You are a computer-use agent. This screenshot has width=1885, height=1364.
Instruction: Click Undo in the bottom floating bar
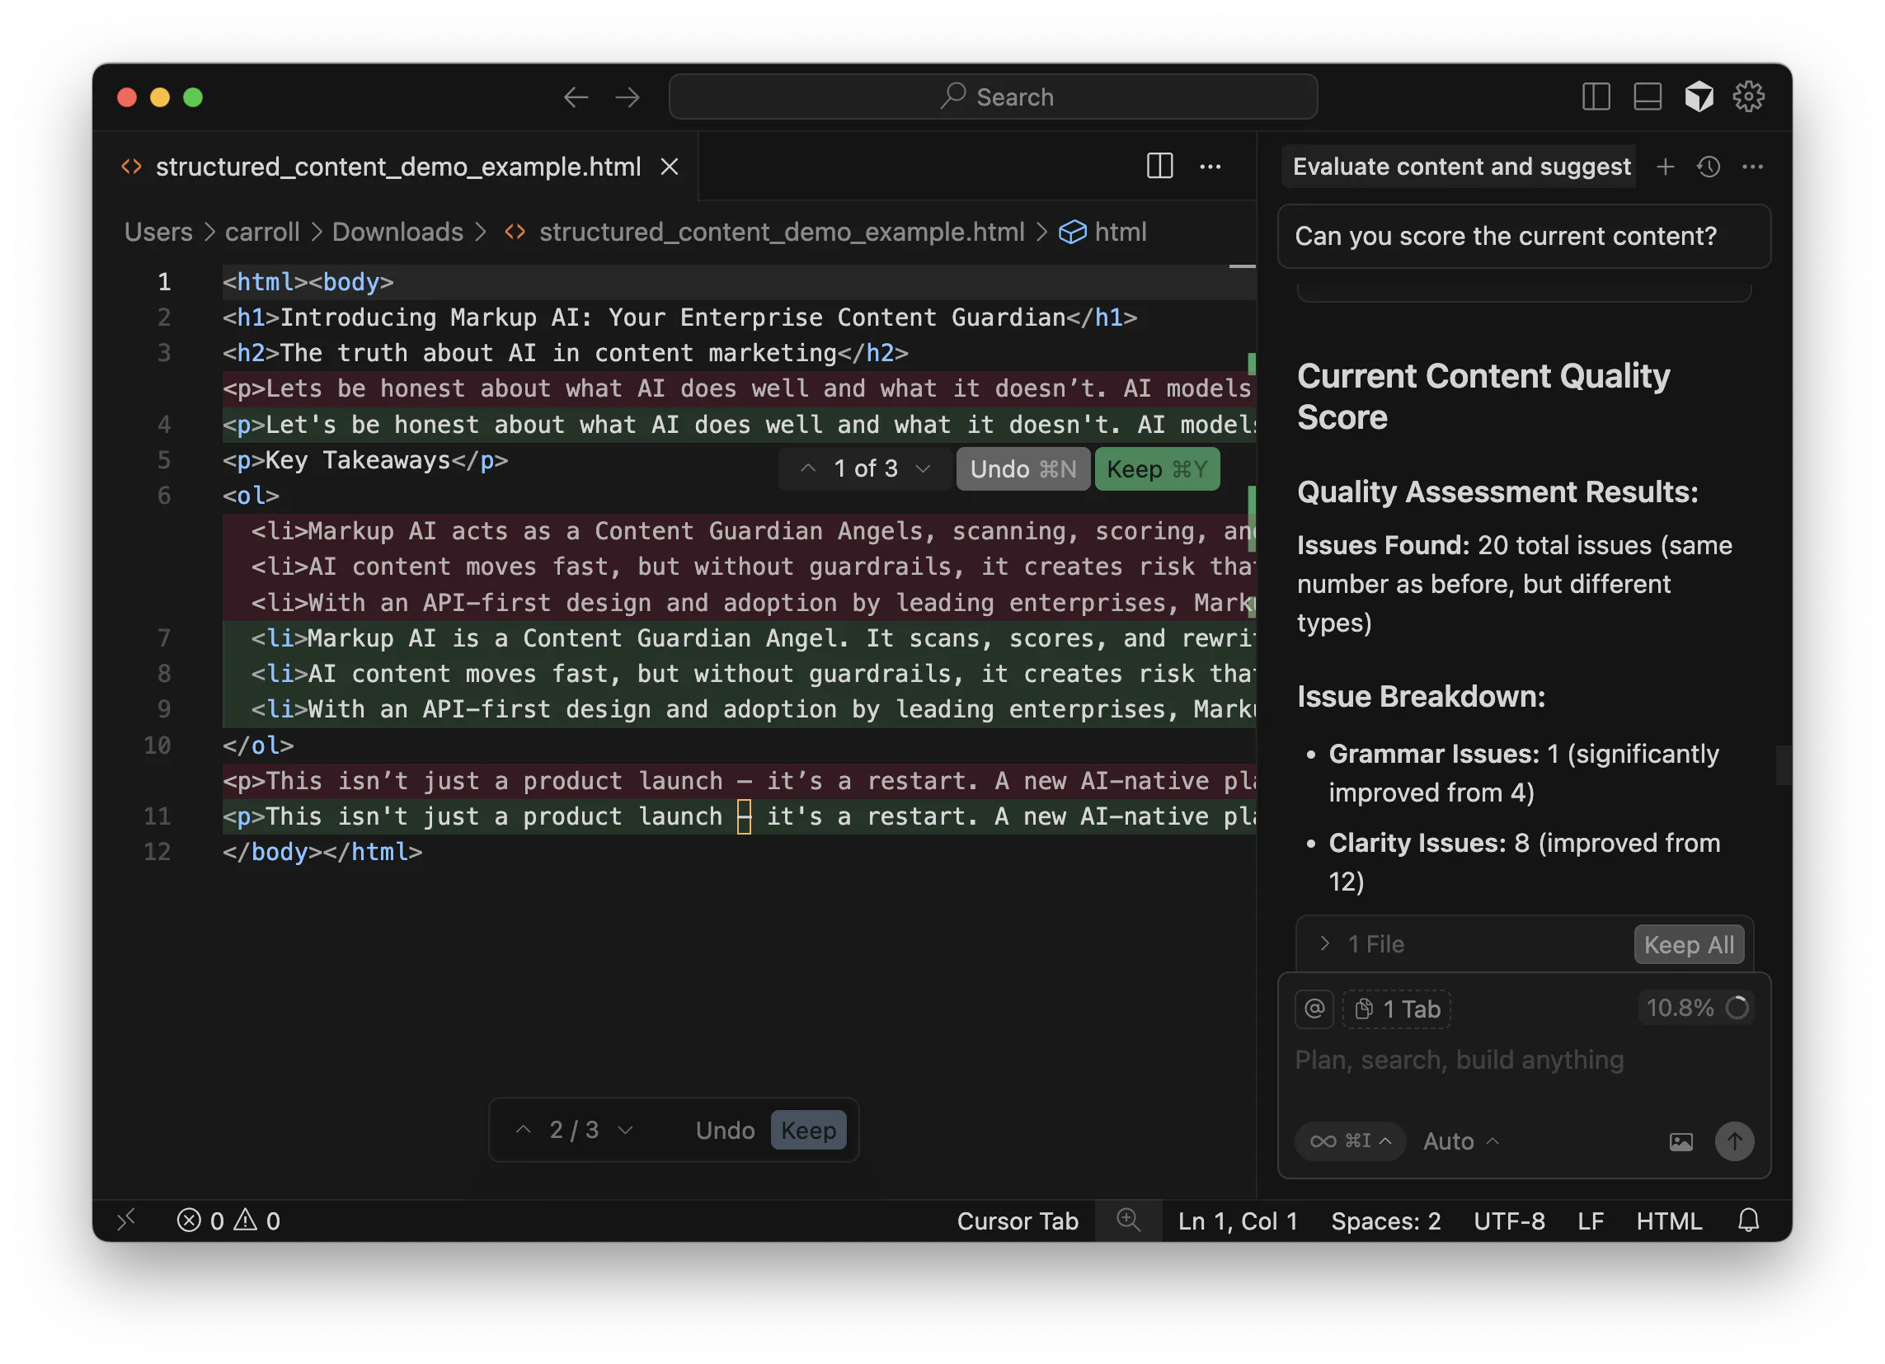(x=725, y=1131)
